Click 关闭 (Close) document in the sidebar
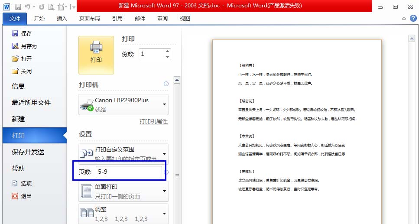This screenshot has width=419, height=224. click(26, 71)
